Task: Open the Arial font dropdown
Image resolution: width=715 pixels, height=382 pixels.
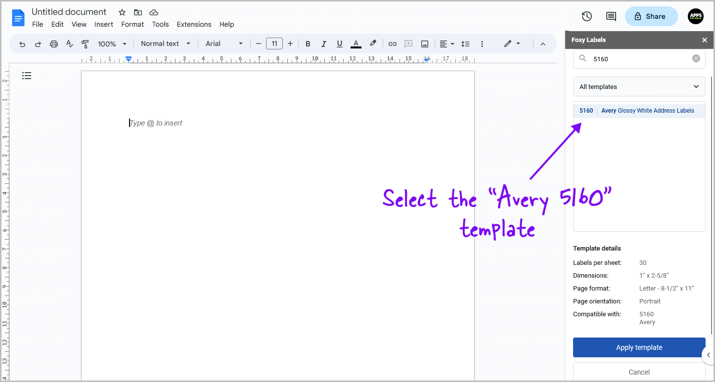Action: point(224,43)
